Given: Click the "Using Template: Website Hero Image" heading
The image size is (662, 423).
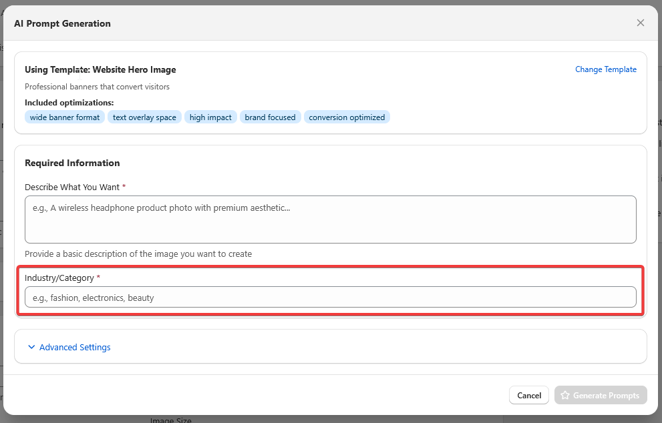Looking at the screenshot, I should point(100,69).
